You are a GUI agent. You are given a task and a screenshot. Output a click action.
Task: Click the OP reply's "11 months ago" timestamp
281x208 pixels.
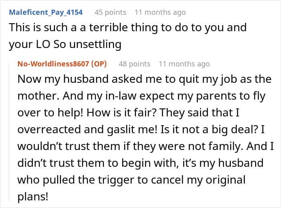tap(184, 64)
